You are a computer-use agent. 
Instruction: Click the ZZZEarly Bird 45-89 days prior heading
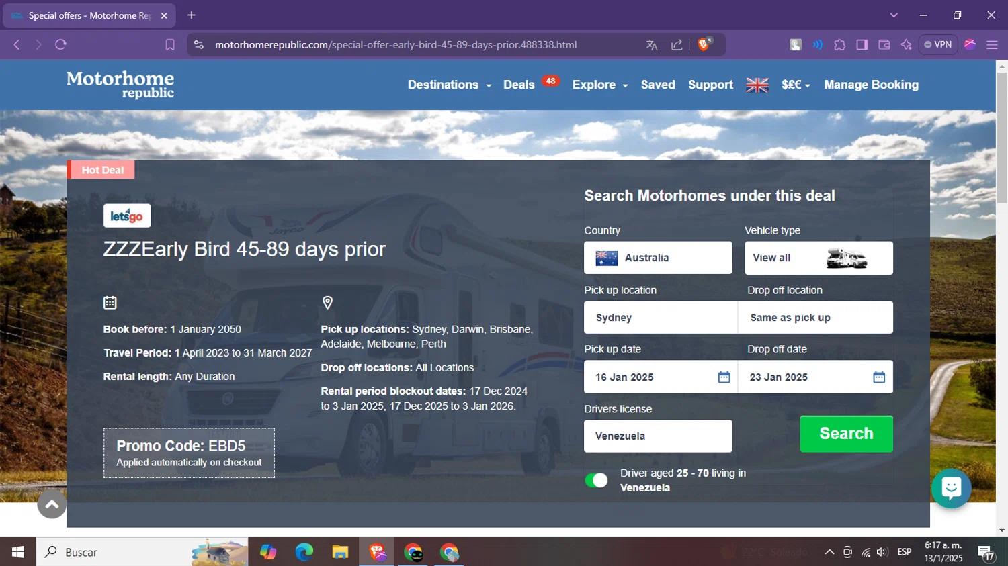pyautogui.click(x=245, y=249)
